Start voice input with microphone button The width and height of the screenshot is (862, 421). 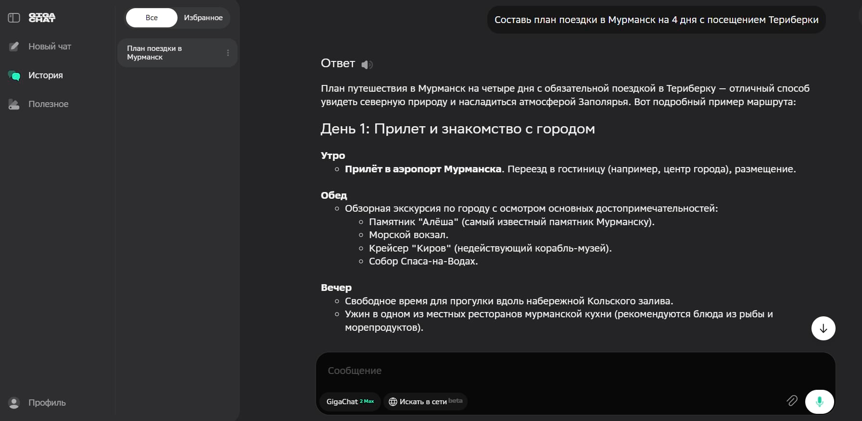[x=820, y=401]
